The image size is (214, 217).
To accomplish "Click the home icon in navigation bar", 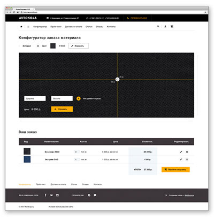I will tap(21, 27).
